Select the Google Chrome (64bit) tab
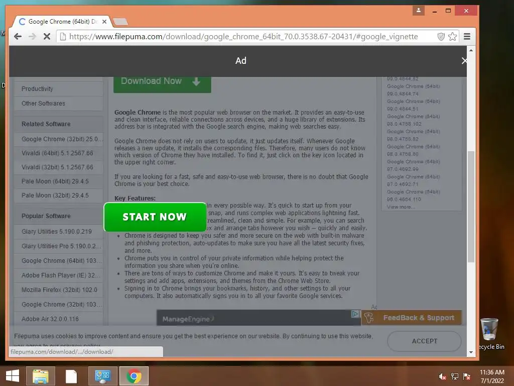Screen dimensions: 514x386 [62, 22]
